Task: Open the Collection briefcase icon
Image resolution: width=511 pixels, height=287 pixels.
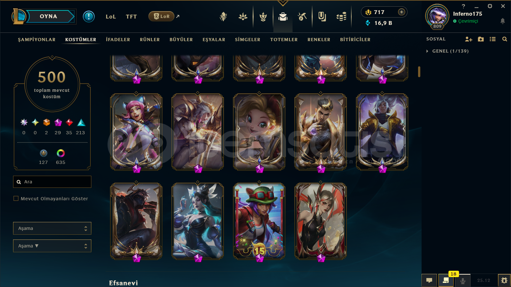Action: tap(283, 17)
